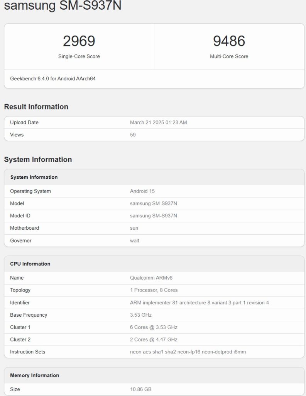
Task: Click the memory size 10.86 GB value
Action: (140, 389)
